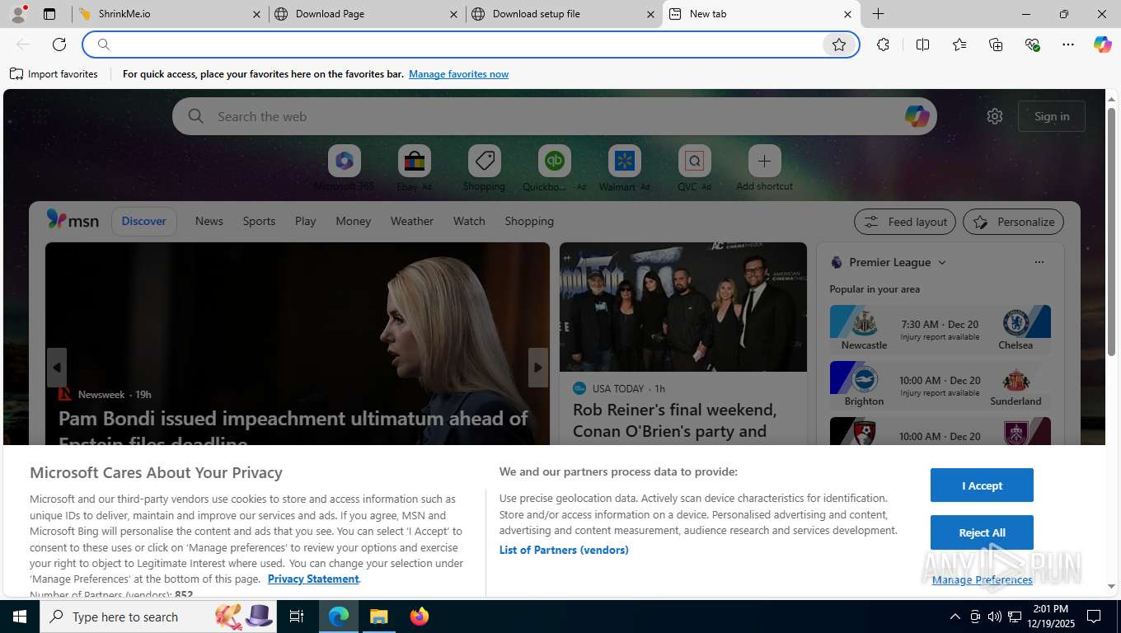Image resolution: width=1121 pixels, height=633 pixels.
Task: Click the MSN logo
Action: click(x=73, y=220)
